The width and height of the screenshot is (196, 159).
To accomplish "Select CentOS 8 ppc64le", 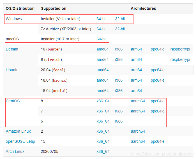I will tap(158, 101).
